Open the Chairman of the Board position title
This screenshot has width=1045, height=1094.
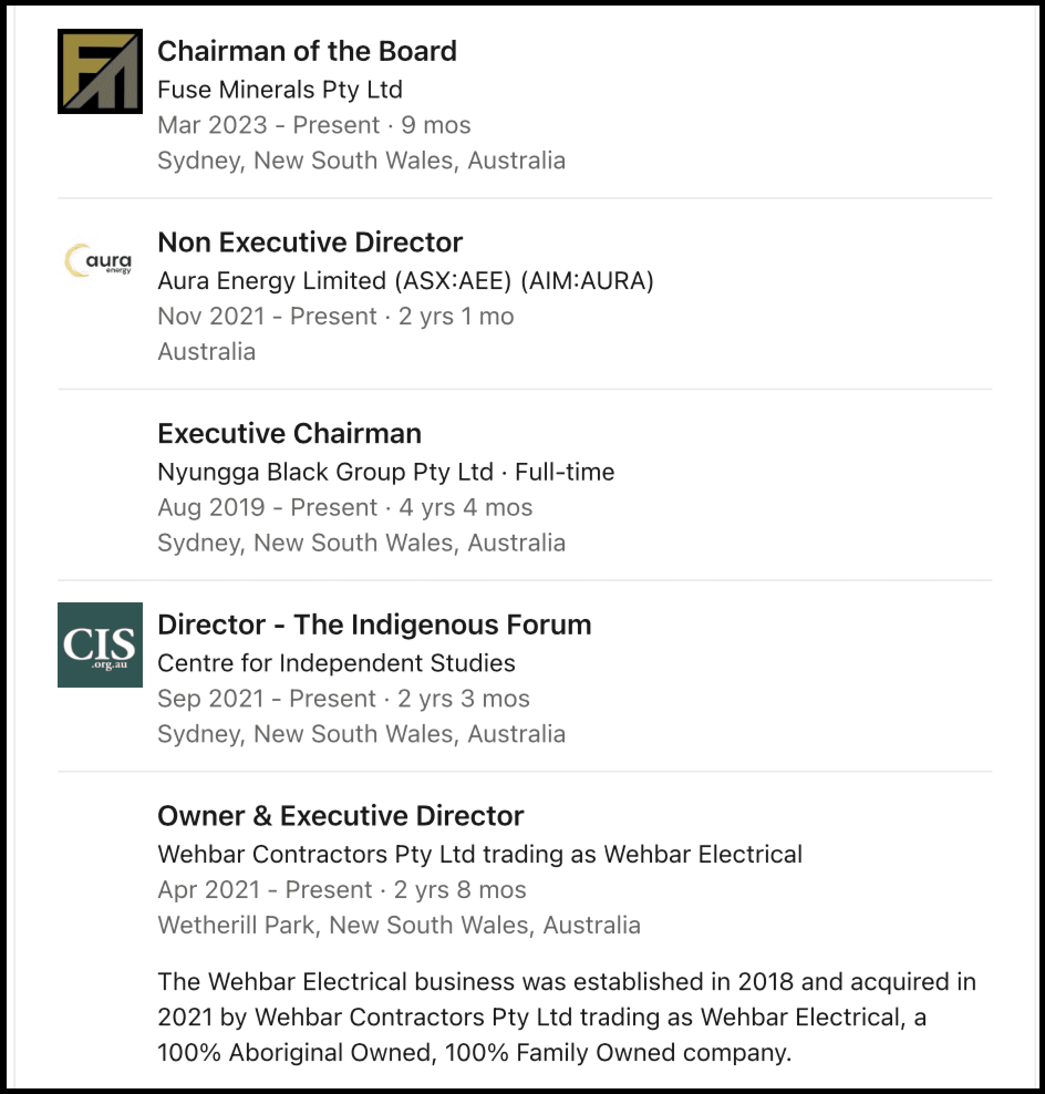tap(307, 51)
